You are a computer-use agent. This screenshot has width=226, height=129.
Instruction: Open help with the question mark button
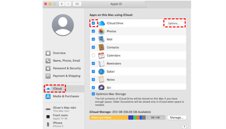(x=184, y=127)
